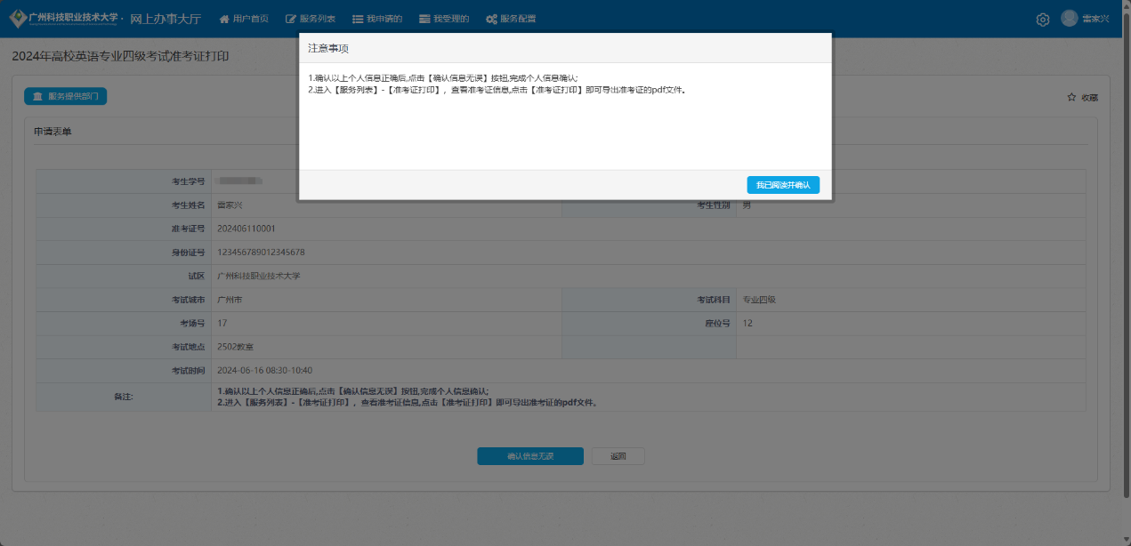Viewport: 1131px width, 546px height.
Task: Click 我已阅读并确认 in the dialog
Action: 782,185
